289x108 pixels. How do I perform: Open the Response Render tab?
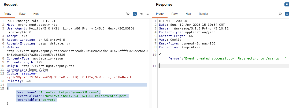[x=203, y=14]
